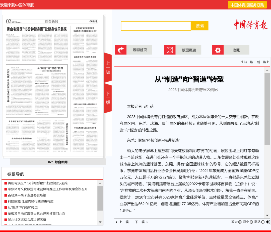
Task: Click the 缩小 zoom-out circle icon
Action: pos(251,222)
